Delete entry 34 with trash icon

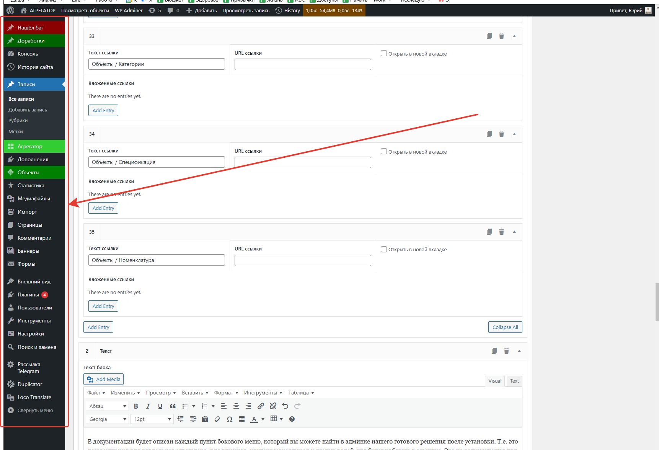pos(501,134)
